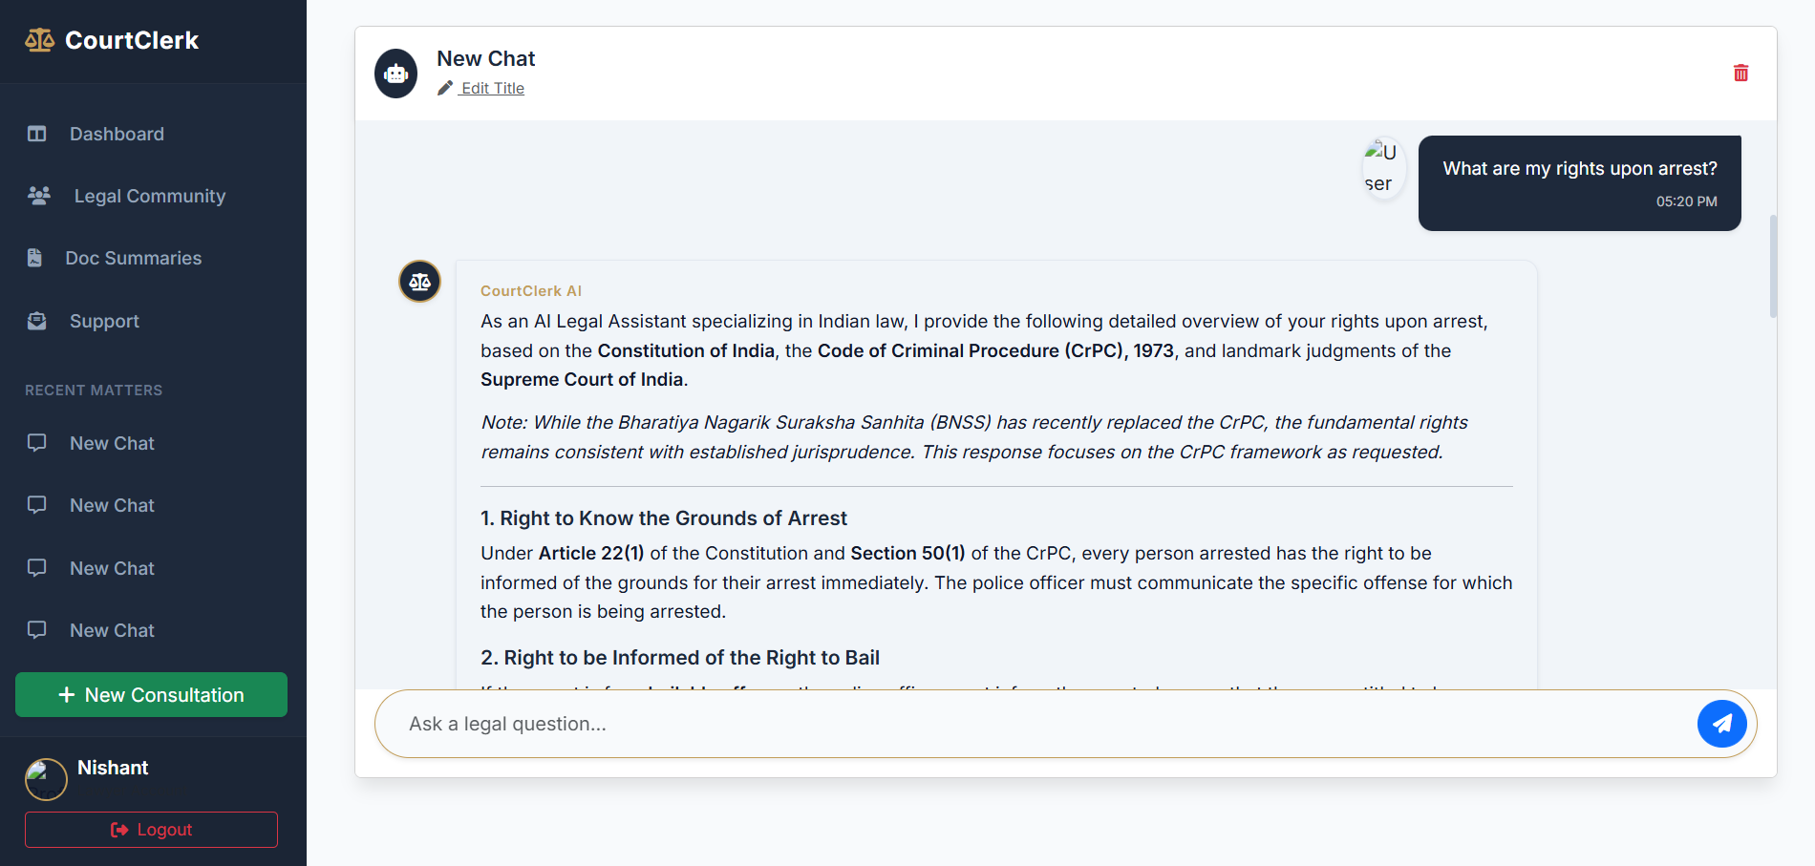Send message with paper plane button
Viewport: 1815px width, 866px height.
pos(1721,724)
